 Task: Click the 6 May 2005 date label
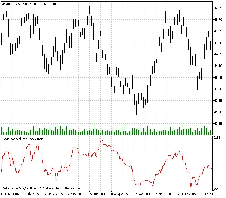76,195
